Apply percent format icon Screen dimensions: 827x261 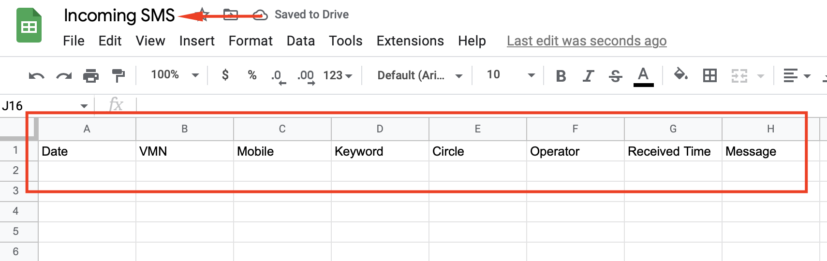pyautogui.click(x=252, y=75)
